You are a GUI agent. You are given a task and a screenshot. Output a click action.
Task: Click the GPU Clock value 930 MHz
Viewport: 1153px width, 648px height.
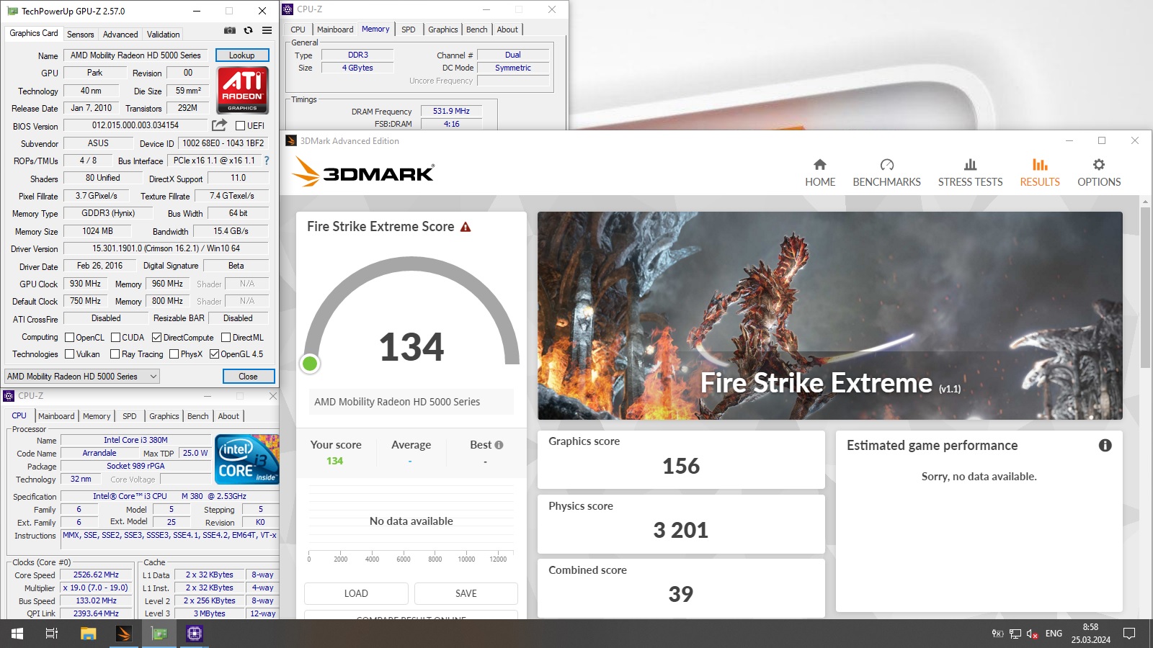(x=86, y=284)
